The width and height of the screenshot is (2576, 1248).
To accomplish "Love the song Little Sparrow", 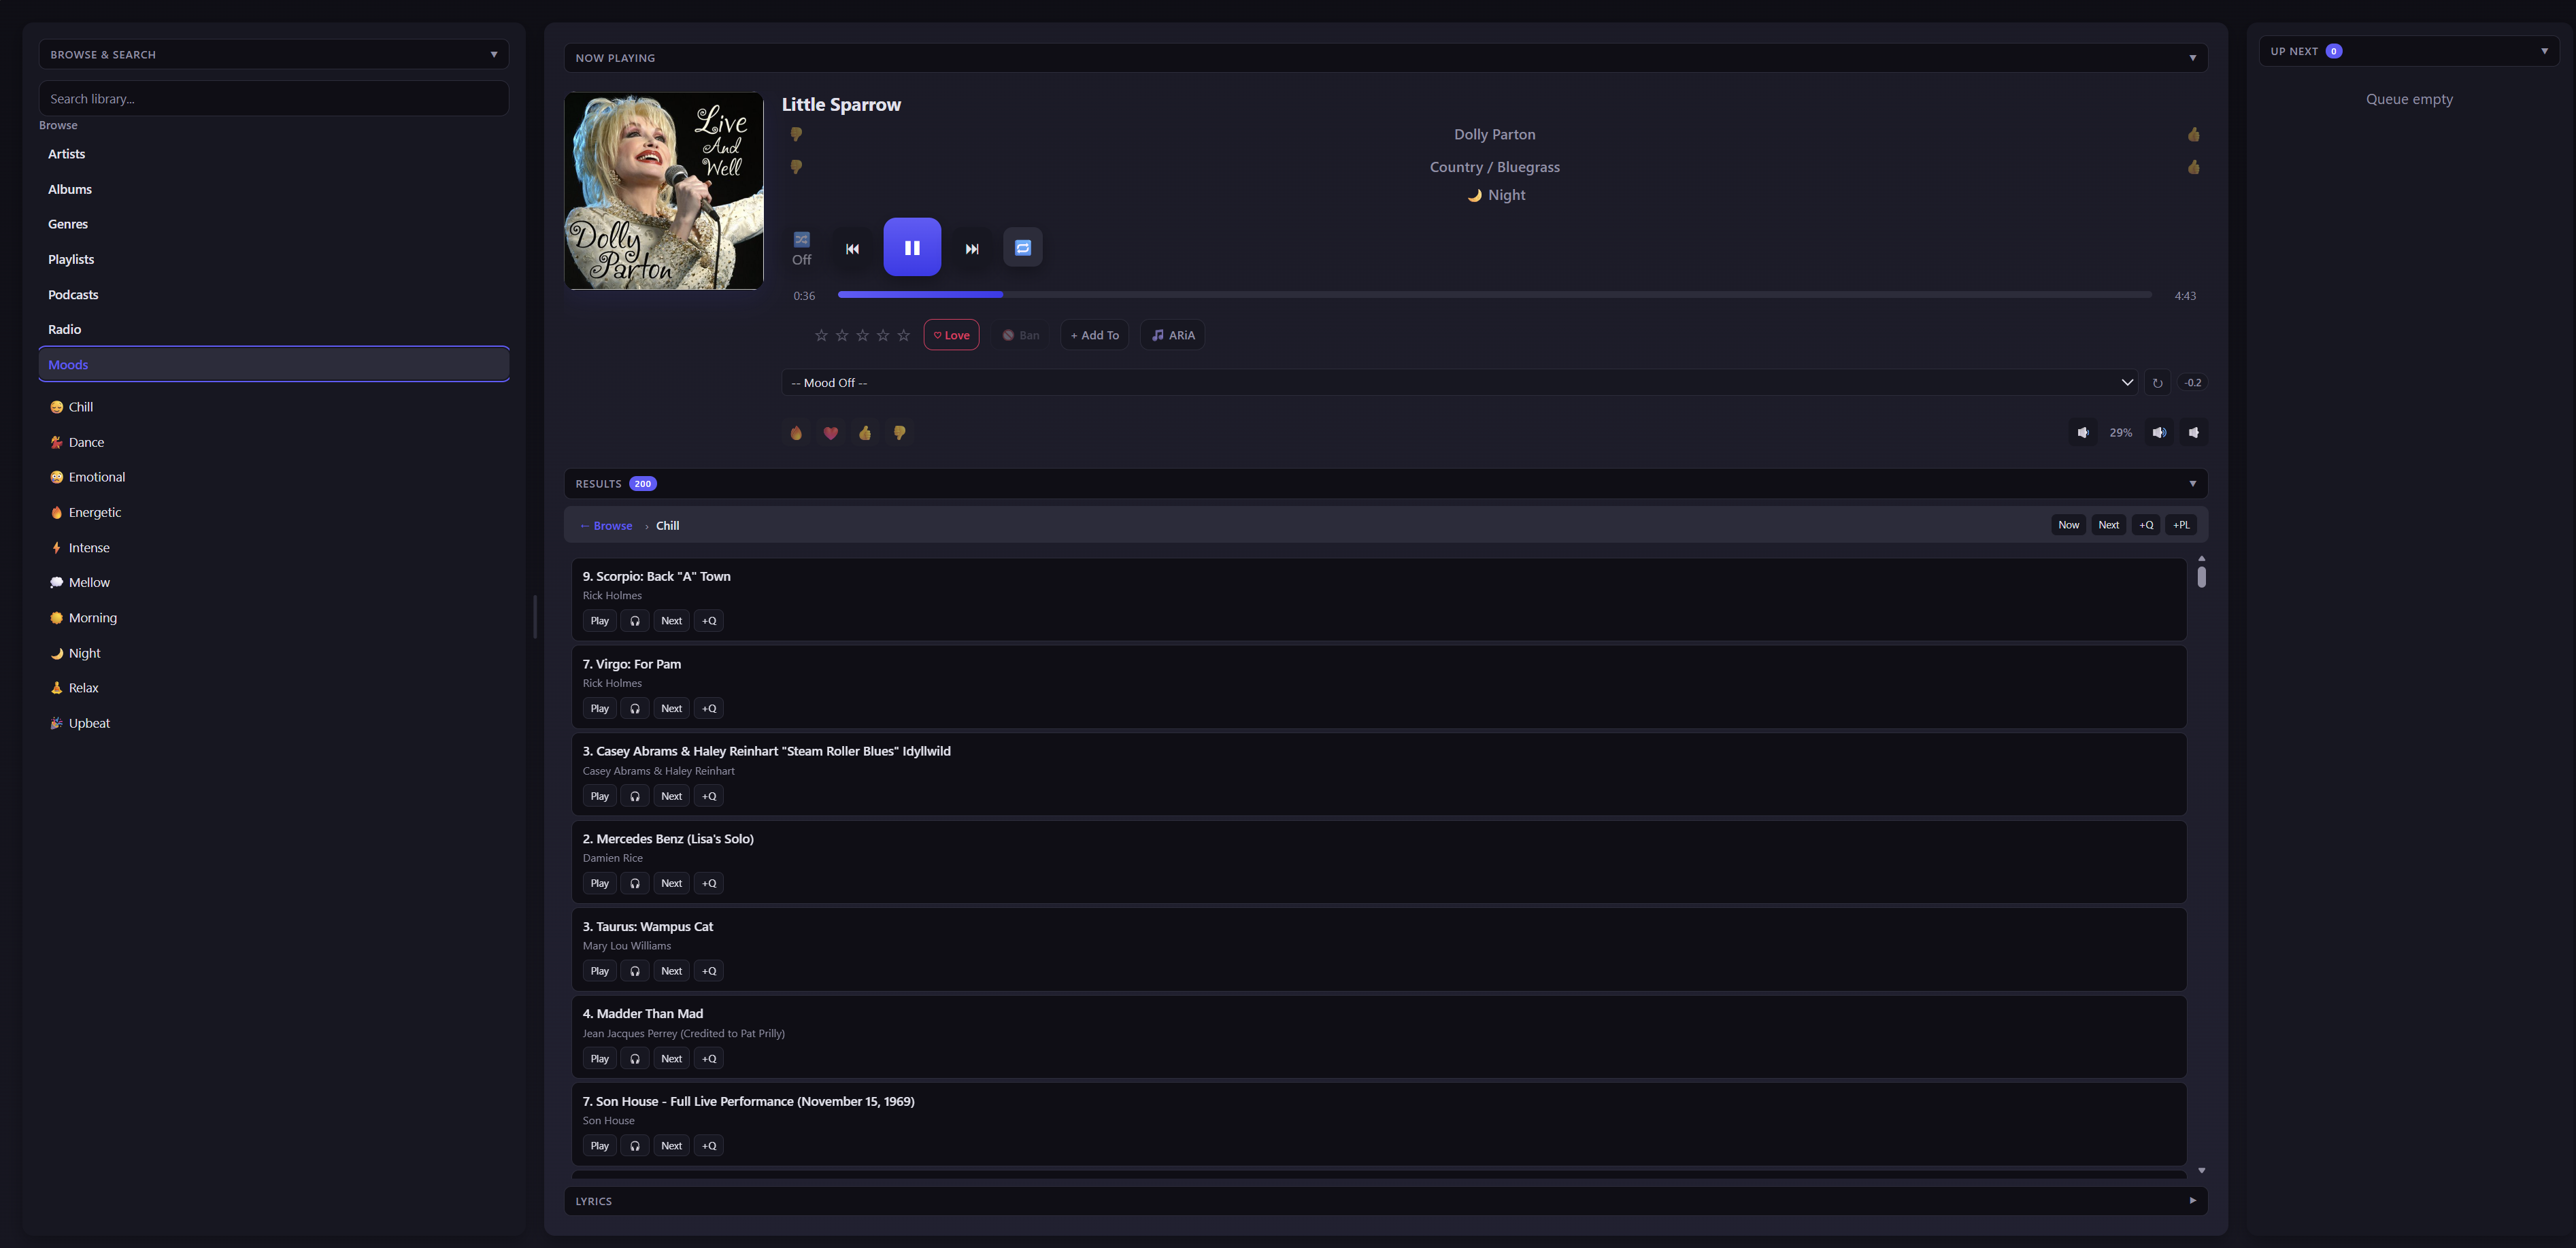I will 950,335.
